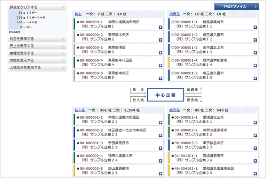Select 利益を表示する option

[37, 39]
